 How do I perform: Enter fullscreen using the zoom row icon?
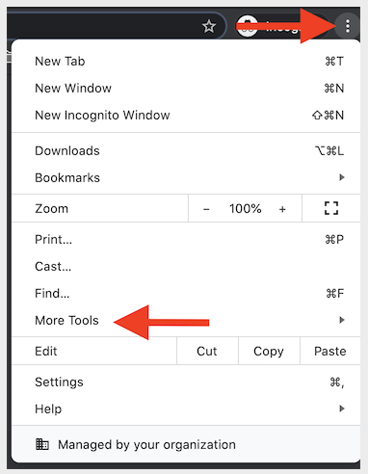pos(331,208)
